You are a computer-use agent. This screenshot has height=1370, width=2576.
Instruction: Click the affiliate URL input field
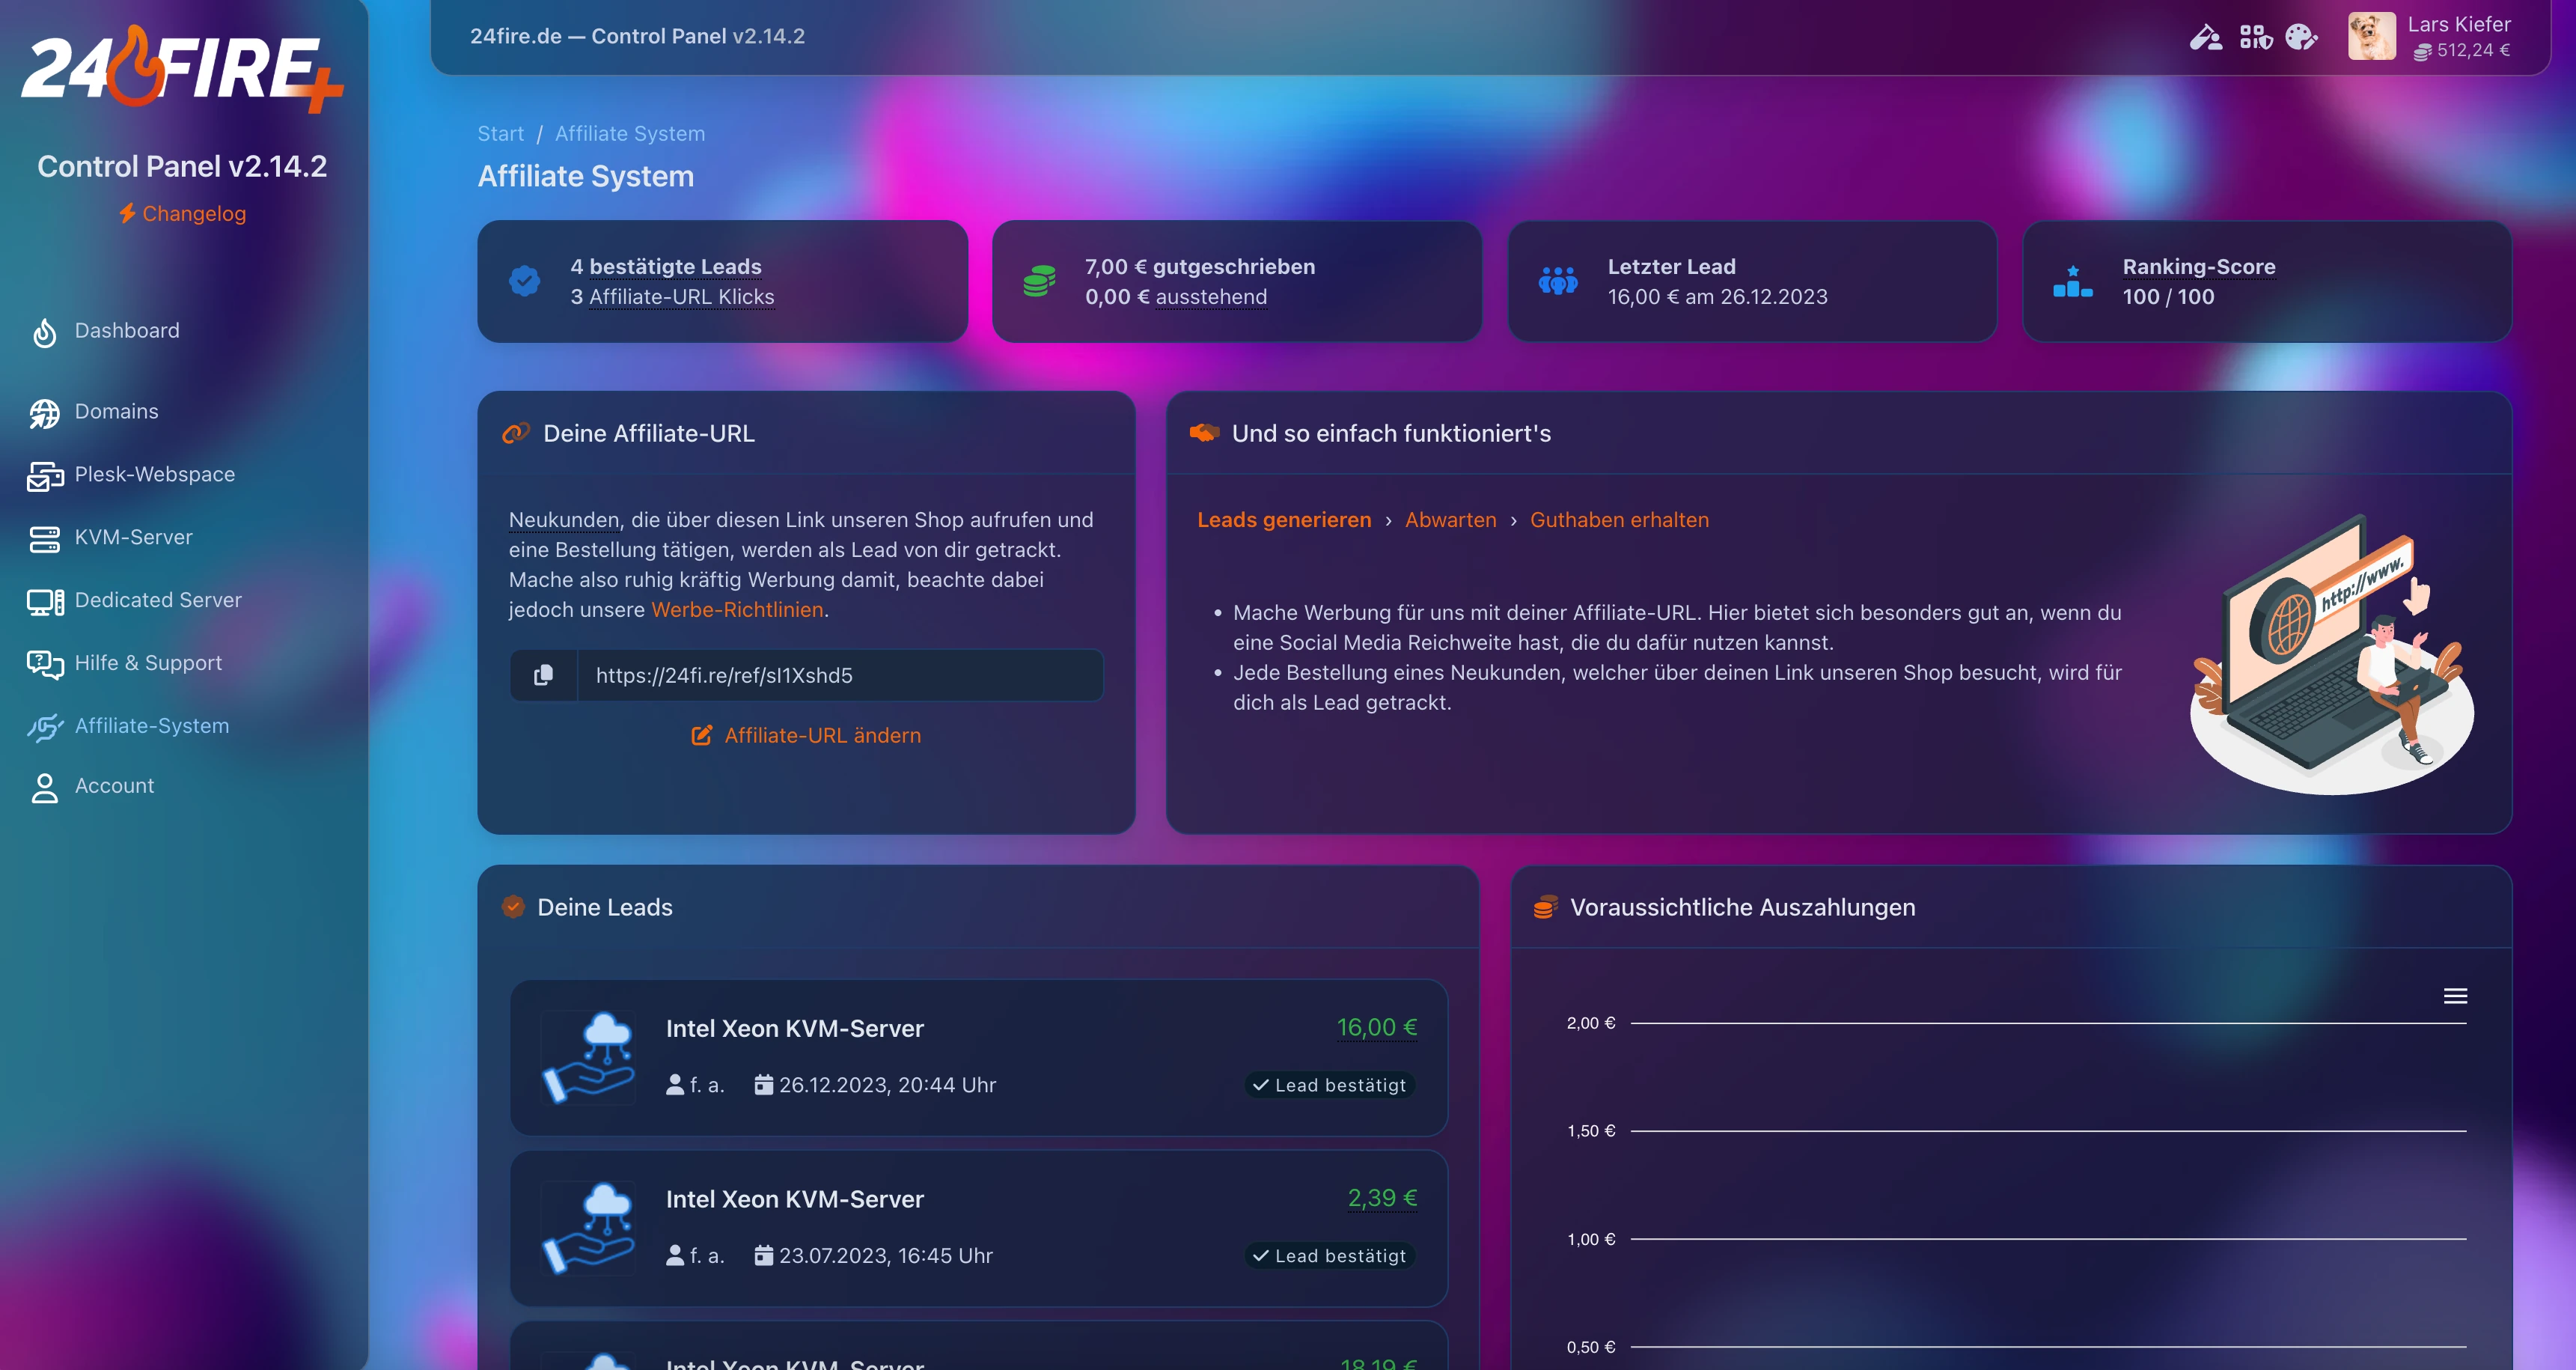840,676
